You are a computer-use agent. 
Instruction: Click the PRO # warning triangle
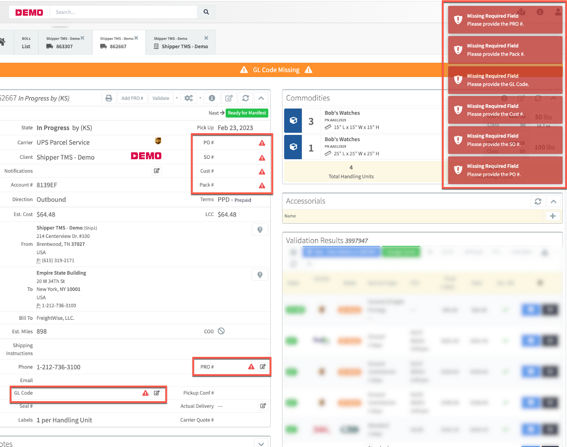[x=251, y=367]
